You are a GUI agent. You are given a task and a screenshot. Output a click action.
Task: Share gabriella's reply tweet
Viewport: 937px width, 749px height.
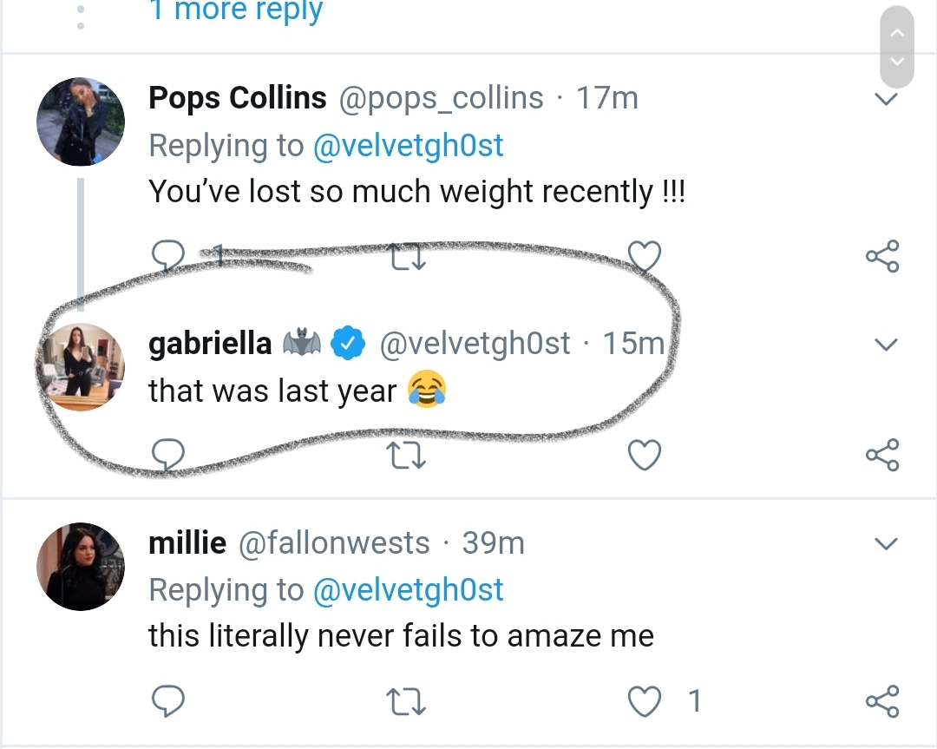click(882, 455)
